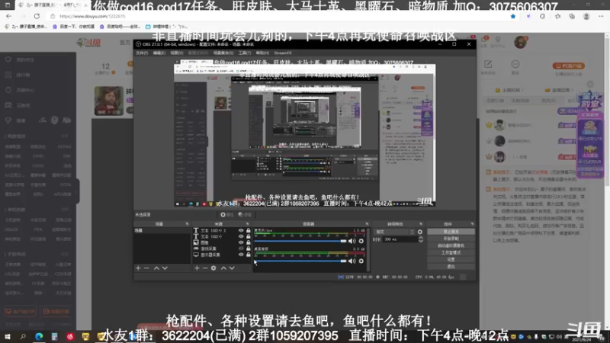
Task: Click 工作室模式 studio mode button
Action: 451,253
